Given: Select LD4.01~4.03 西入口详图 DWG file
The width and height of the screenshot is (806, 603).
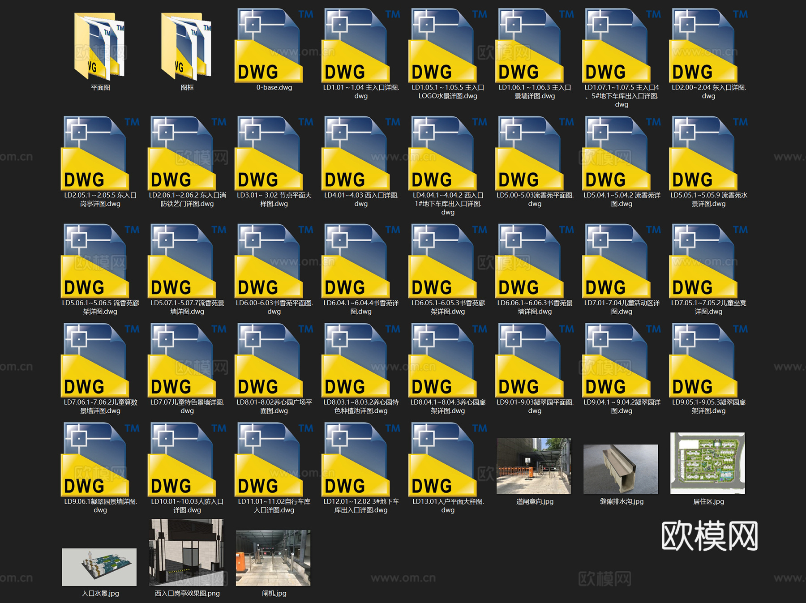Looking at the screenshot, I should (356, 154).
